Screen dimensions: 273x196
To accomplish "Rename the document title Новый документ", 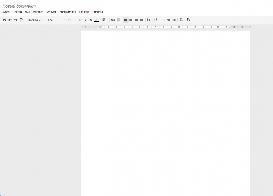I will point(19,6).
